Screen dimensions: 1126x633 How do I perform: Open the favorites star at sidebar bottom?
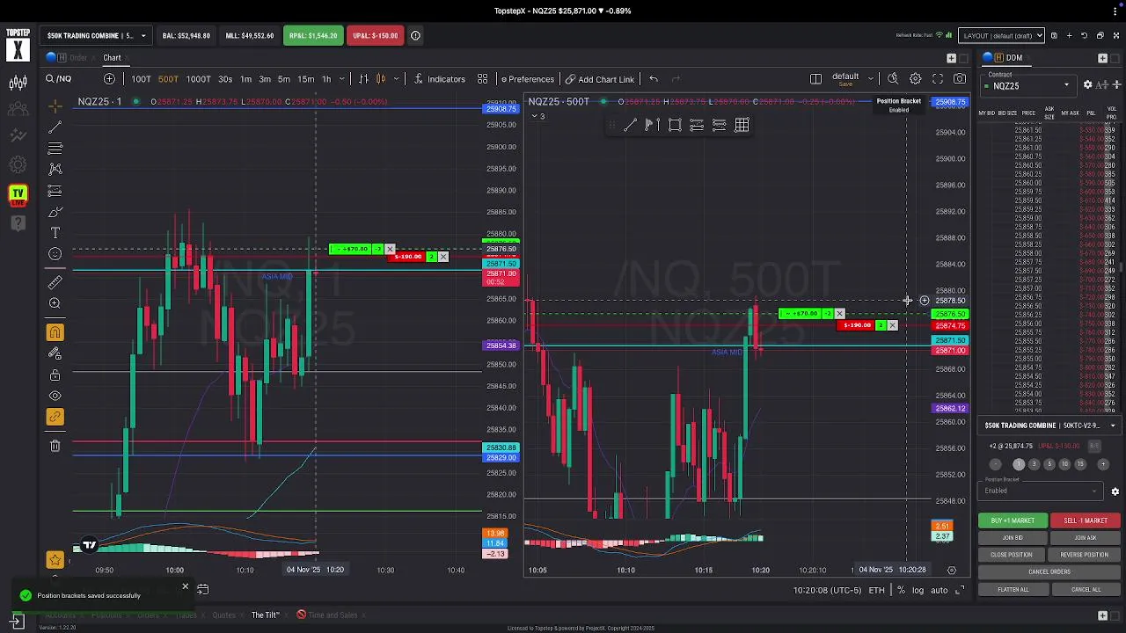(55, 560)
